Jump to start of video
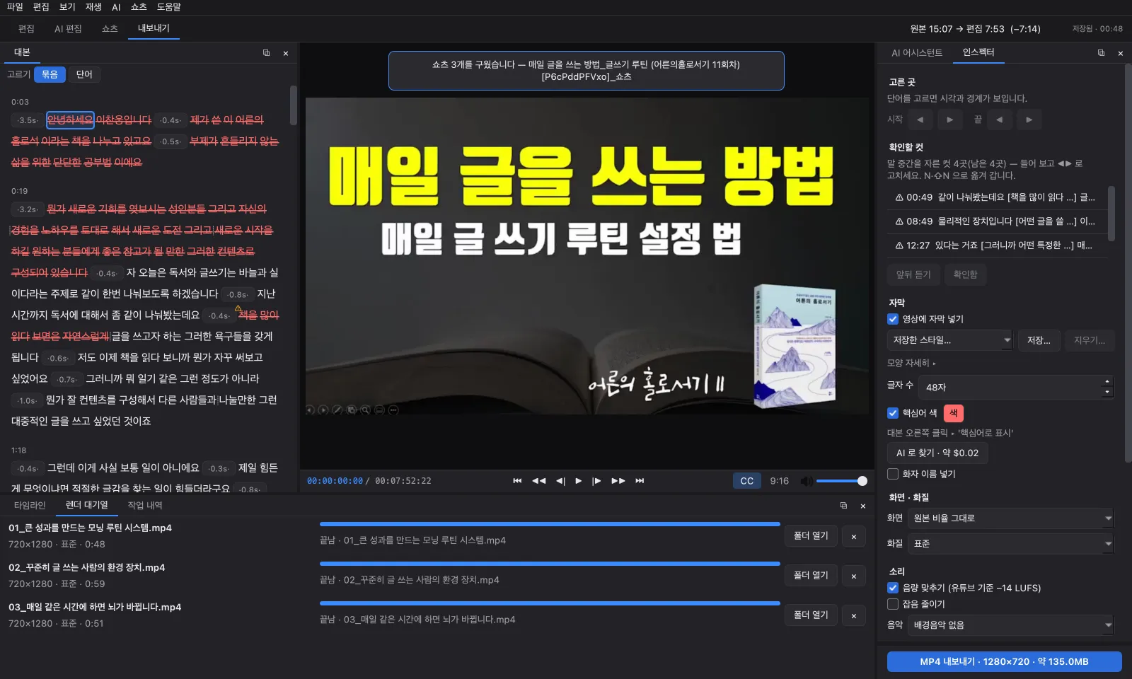Screen dimensions: 1132x679 pos(517,481)
